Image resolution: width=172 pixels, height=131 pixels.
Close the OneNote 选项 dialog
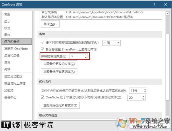[x=166, y=4]
